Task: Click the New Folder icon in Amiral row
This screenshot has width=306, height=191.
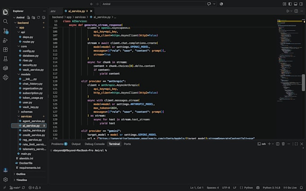Action: [33, 18]
